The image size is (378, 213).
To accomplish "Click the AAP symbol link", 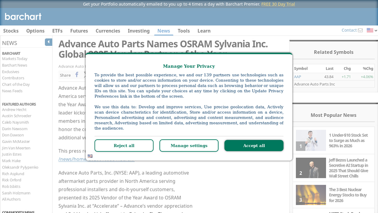I will 298,77.
